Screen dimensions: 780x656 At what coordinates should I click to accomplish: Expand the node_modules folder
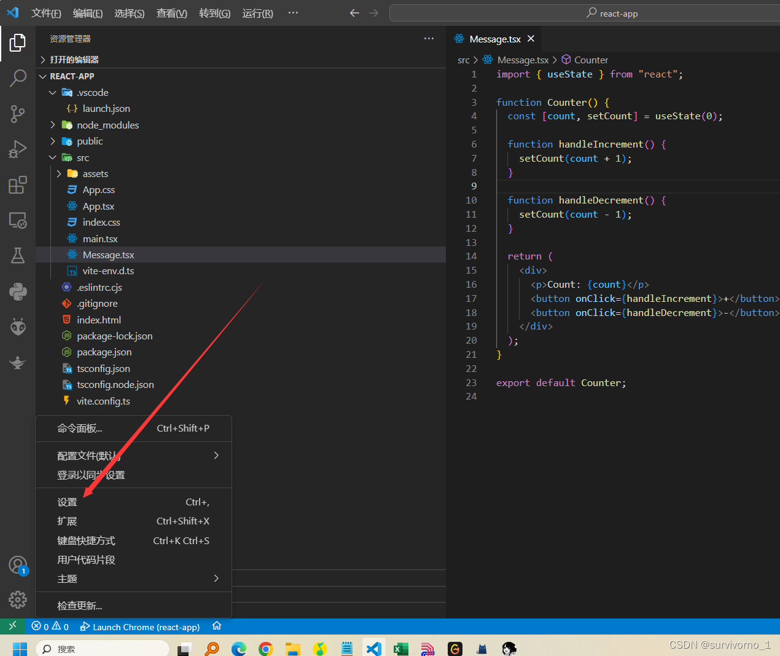pos(52,125)
